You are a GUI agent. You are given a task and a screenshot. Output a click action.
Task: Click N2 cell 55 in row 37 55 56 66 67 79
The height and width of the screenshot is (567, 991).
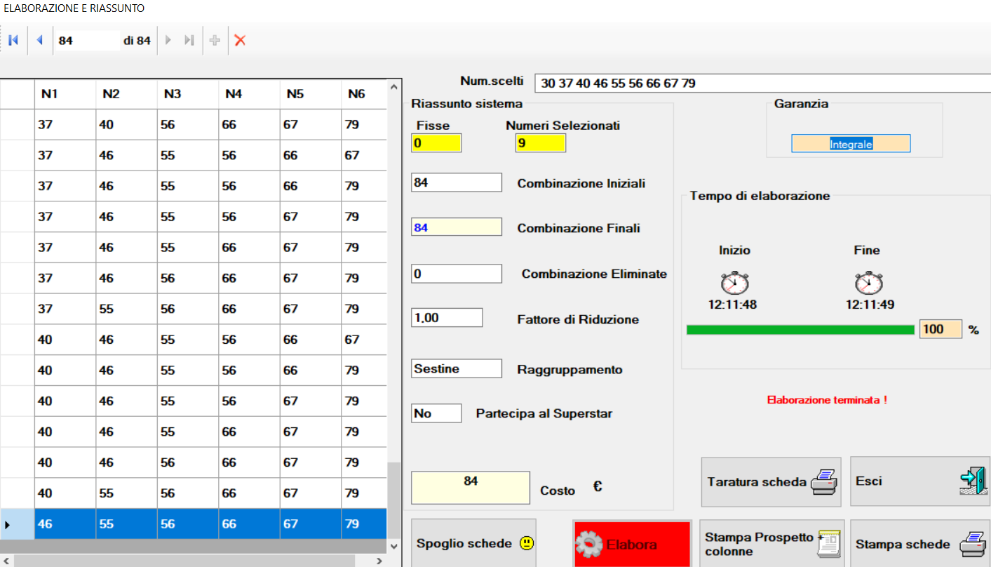click(126, 309)
